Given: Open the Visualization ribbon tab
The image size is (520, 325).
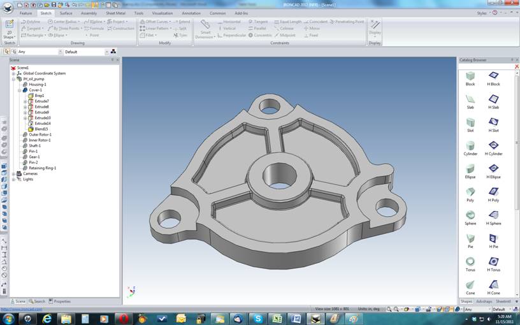Looking at the screenshot, I should 162,13.
